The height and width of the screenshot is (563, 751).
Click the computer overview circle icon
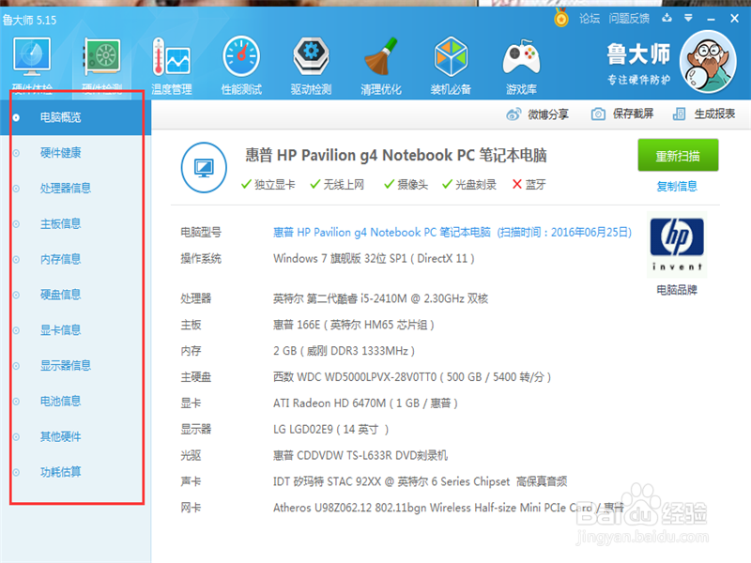204,168
